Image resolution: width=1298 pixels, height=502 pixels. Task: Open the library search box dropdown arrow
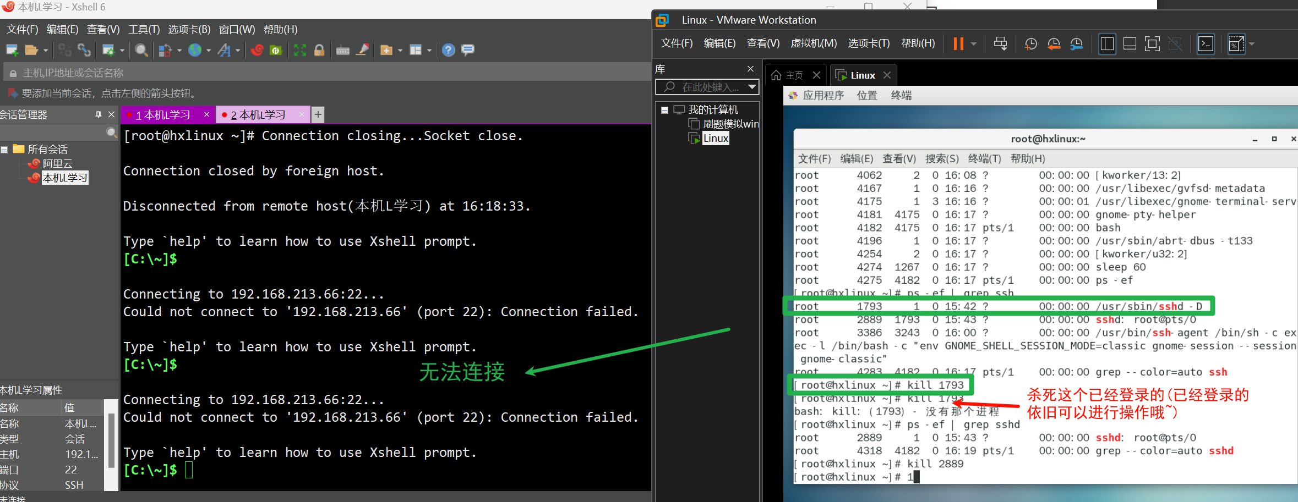tap(752, 87)
